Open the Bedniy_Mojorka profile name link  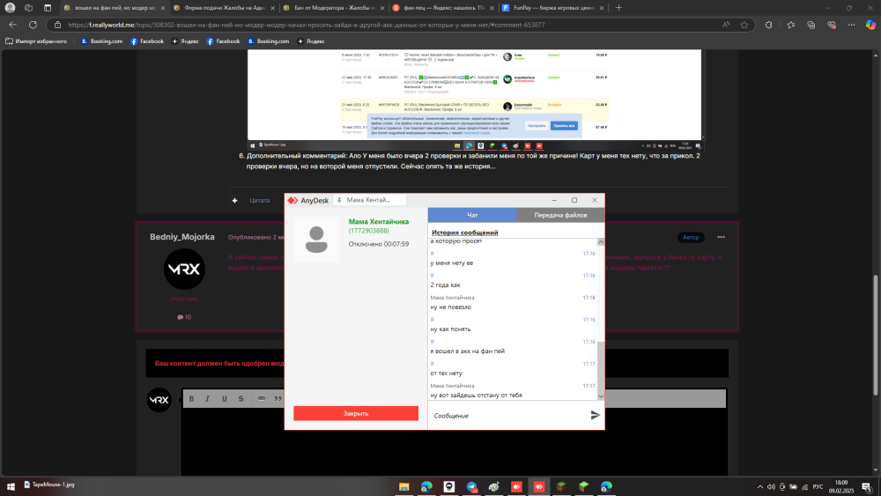(182, 237)
